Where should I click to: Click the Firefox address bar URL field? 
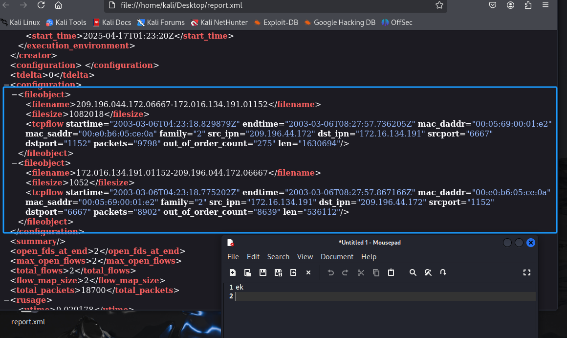275,5
